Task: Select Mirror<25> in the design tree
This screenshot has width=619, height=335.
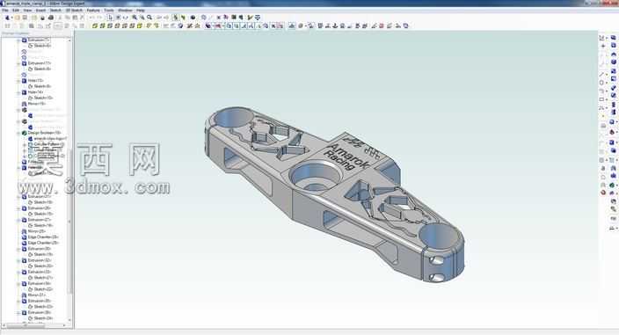Action: [37, 231]
